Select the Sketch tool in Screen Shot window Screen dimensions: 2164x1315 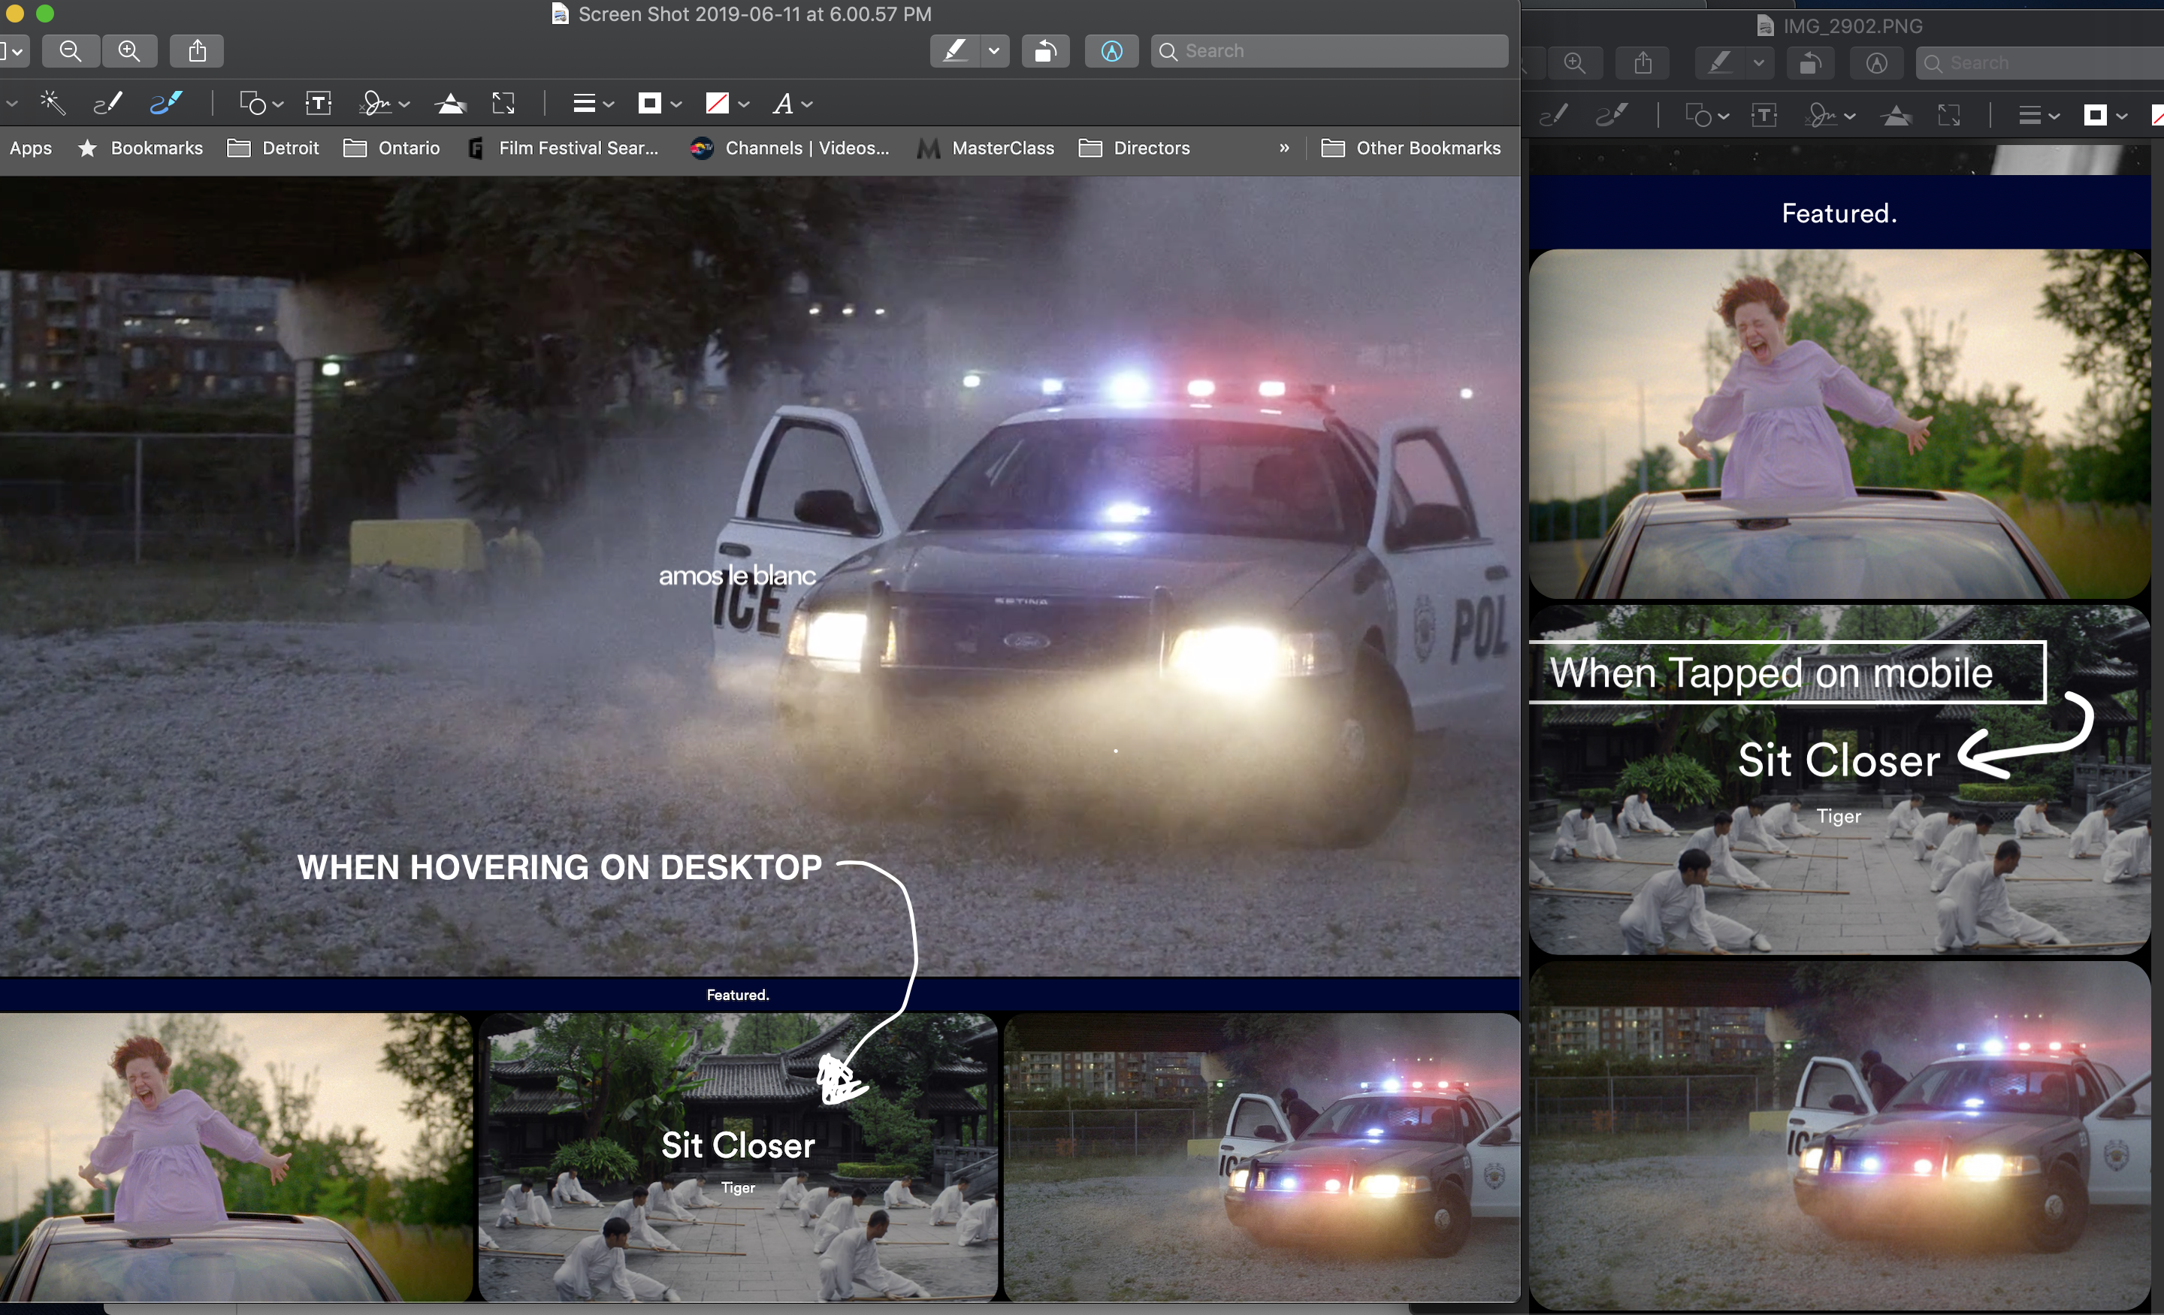pyautogui.click(x=107, y=104)
